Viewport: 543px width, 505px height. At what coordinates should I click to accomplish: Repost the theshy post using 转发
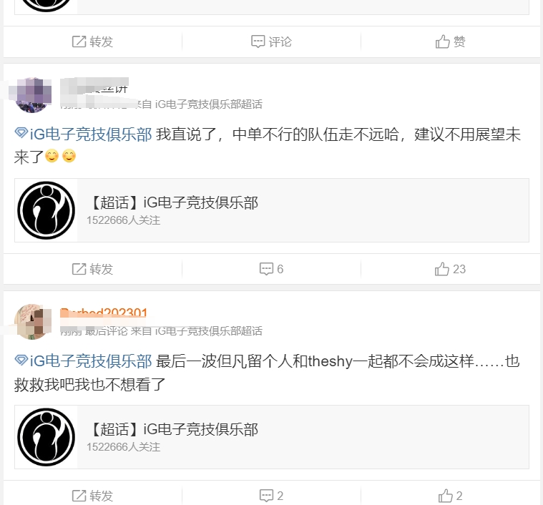[92, 496]
